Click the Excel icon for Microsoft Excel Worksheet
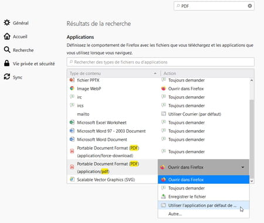 [72, 123]
